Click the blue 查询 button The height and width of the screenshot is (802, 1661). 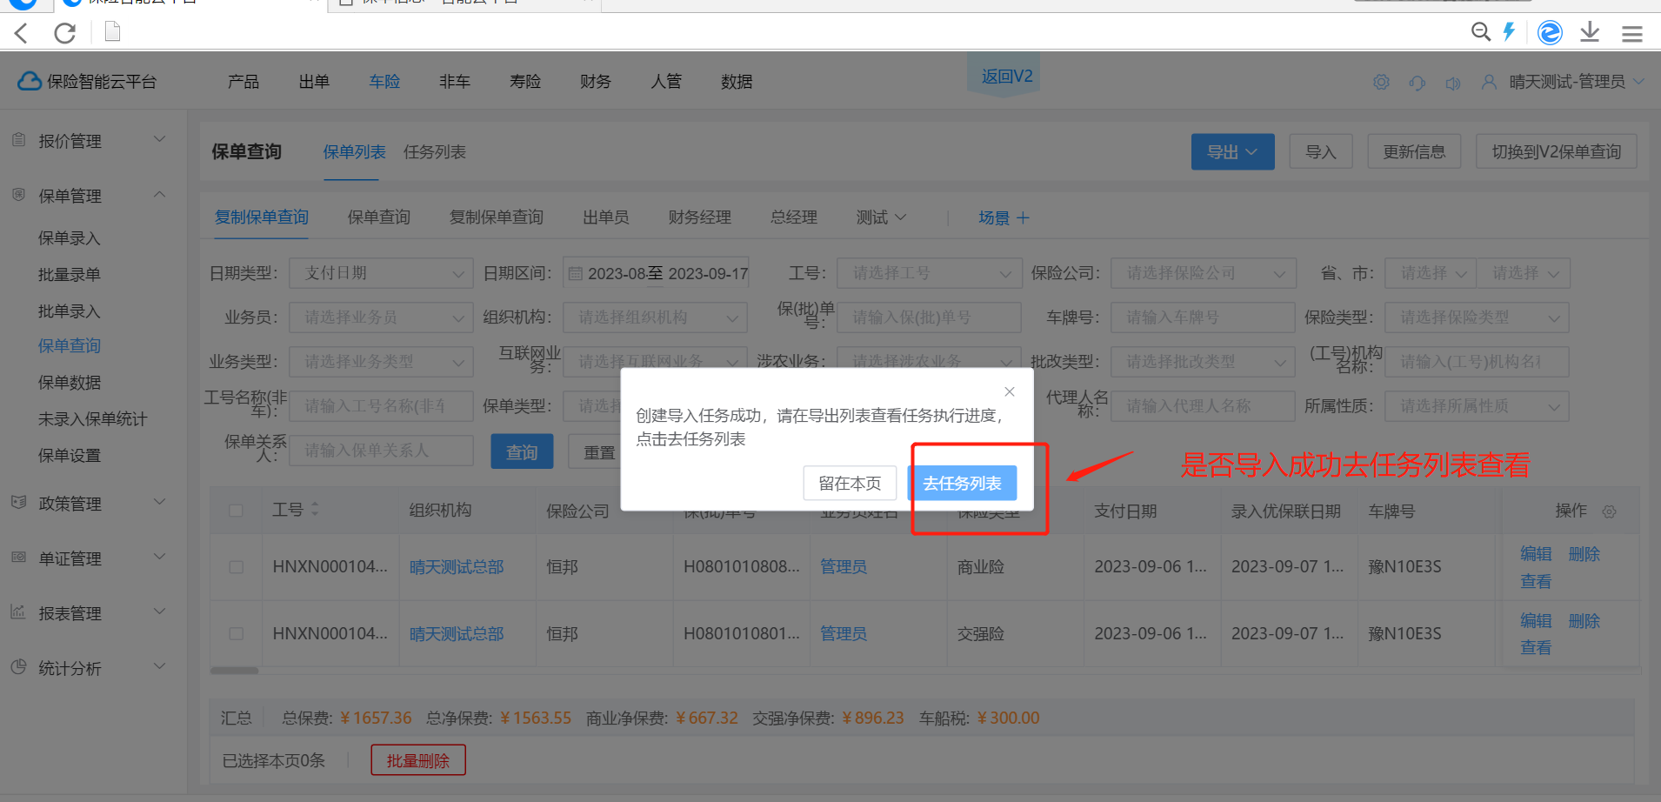click(x=522, y=451)
